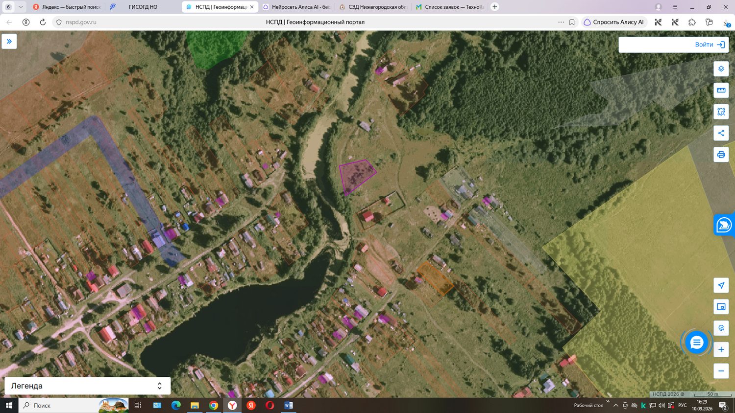This screenshot has width=735, height=413.
Task: Close the НСПД browser tab
Action: tap(252, 7)
